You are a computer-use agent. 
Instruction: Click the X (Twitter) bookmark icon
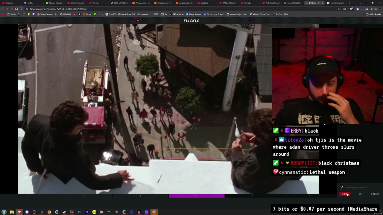click(x=19, y=14)
